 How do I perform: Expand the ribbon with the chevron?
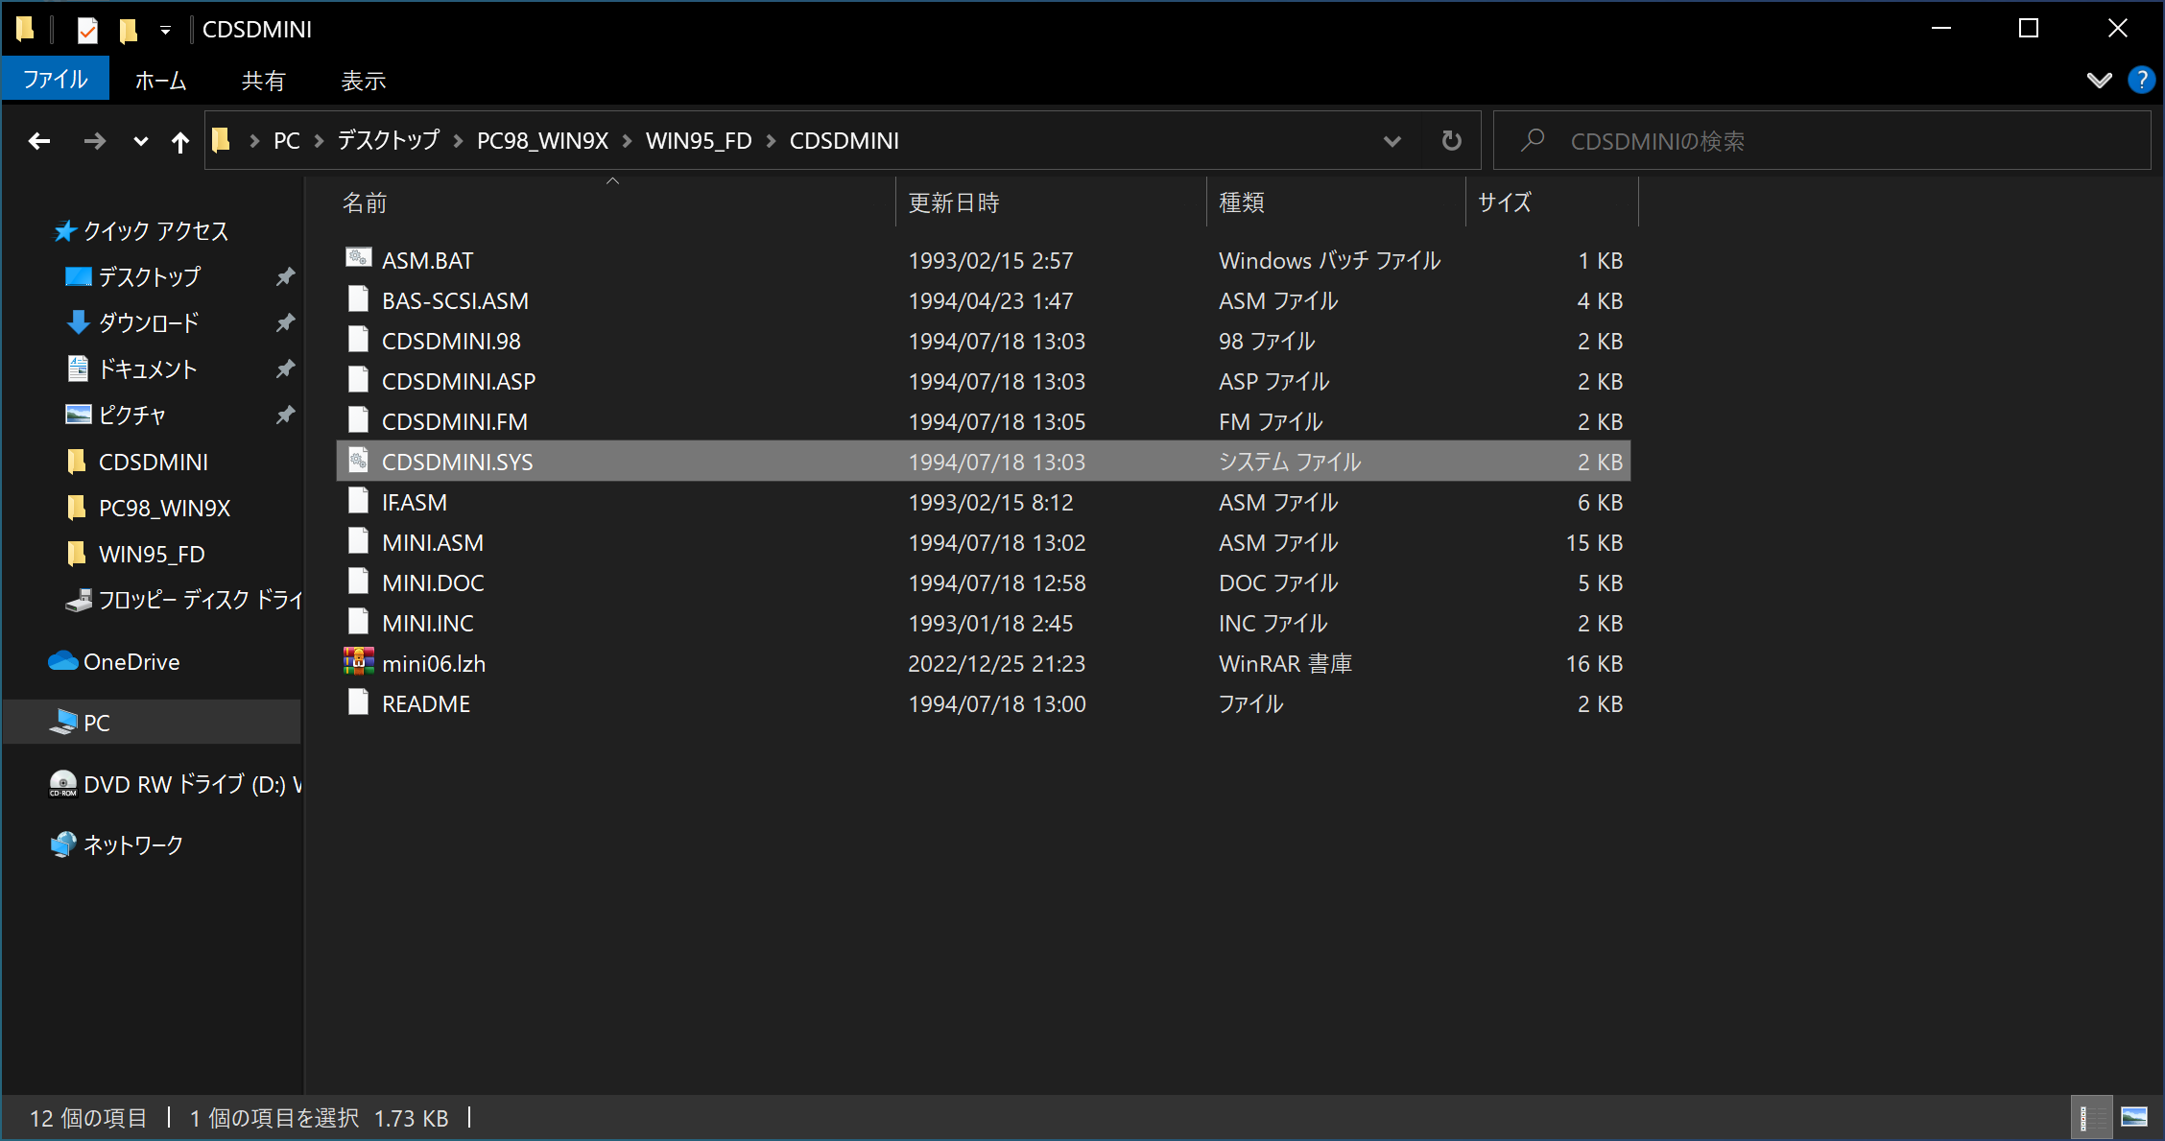tap(2099, 80)
